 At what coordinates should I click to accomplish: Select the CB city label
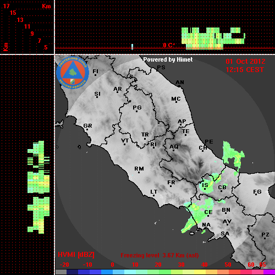(222, 188)
